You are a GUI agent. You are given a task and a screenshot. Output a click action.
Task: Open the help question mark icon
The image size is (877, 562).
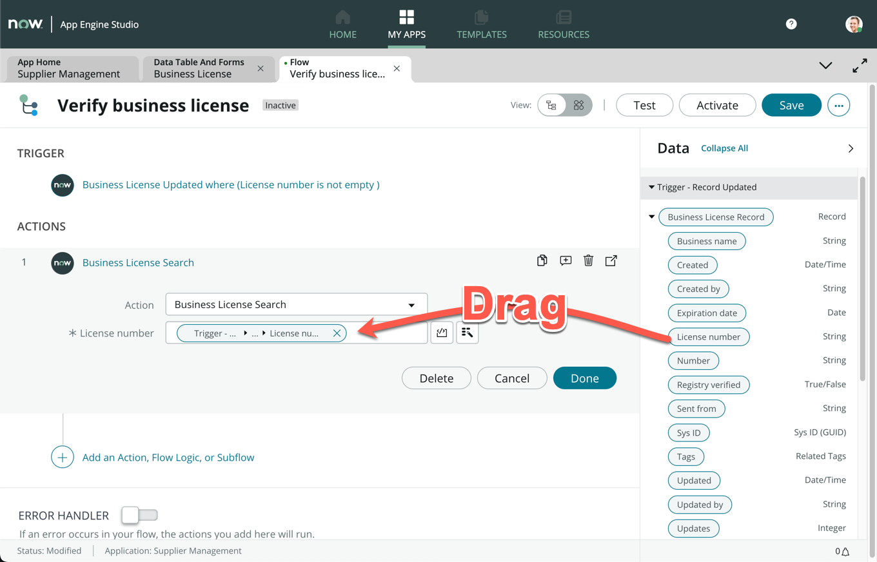click(x=791, y=24)
